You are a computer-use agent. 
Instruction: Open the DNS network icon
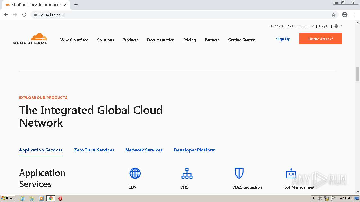coord(187,173)
